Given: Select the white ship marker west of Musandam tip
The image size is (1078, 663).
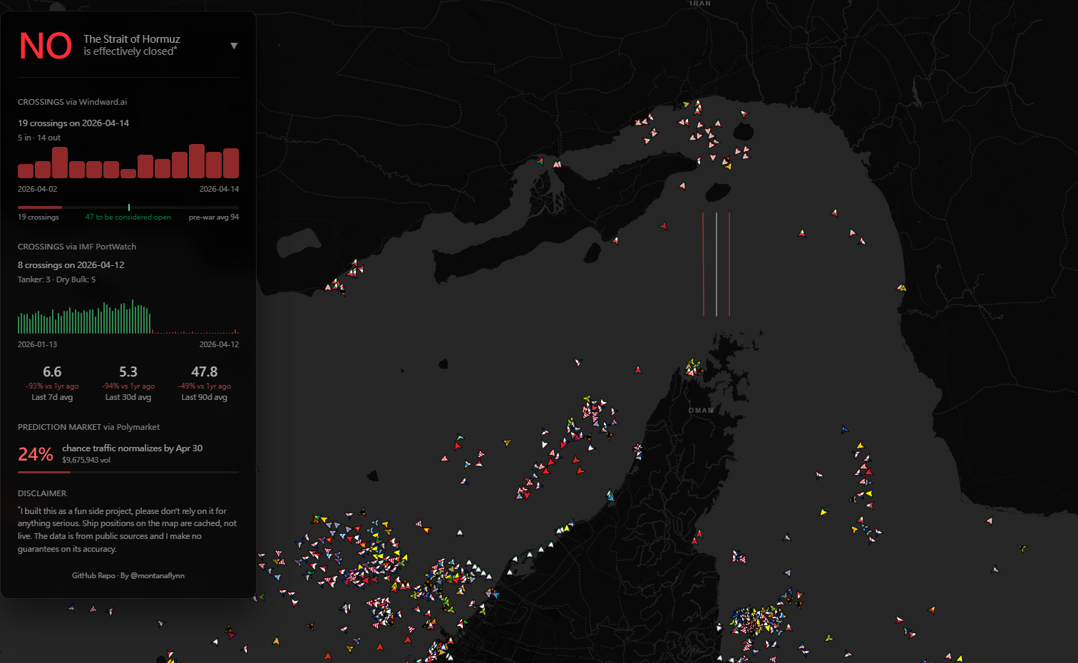Looking at the screenshot, I should pos(578,362).
